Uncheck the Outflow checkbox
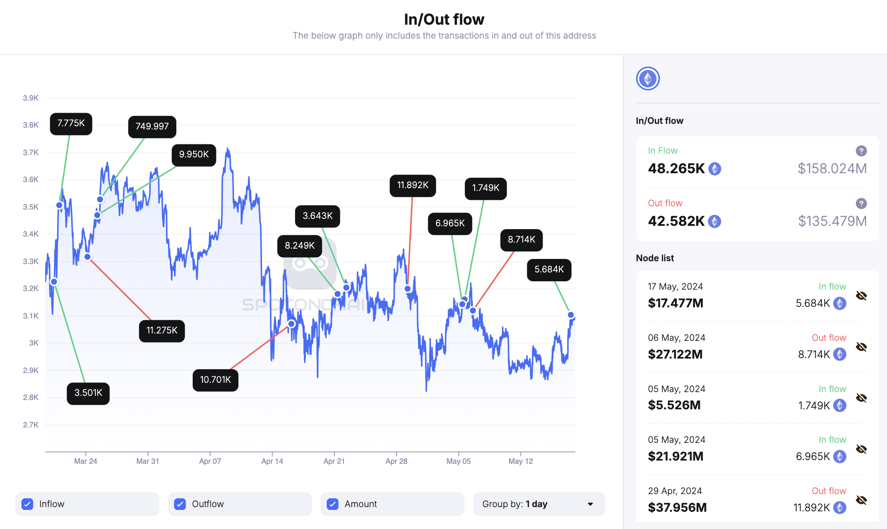This screenshot has height=529, width=887. 180,504
